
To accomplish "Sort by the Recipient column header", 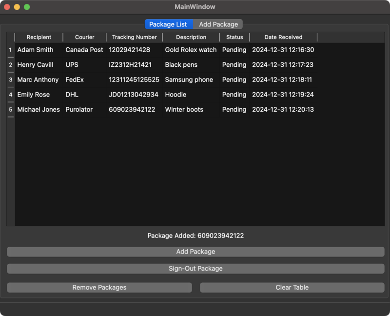I will click(x=39, y=37).
